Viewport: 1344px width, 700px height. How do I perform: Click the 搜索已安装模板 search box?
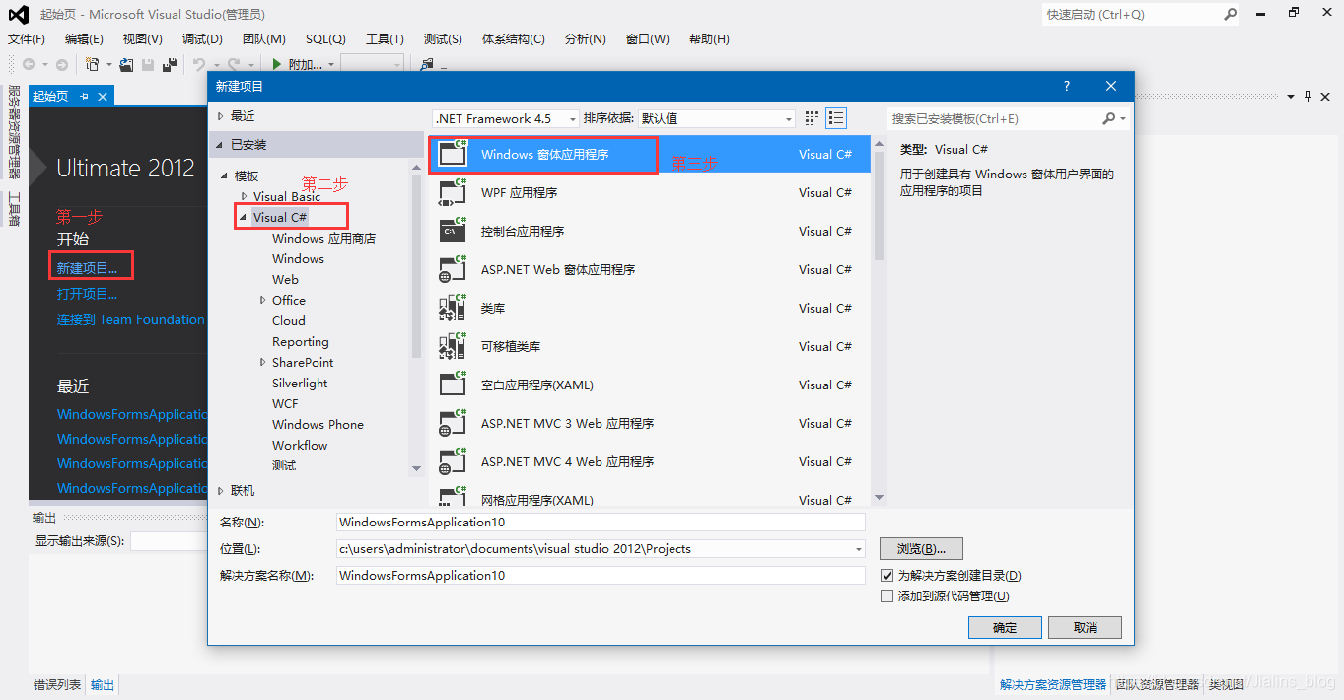coord(994,118)
